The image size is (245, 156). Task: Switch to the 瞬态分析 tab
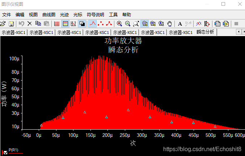coord(205,32)
